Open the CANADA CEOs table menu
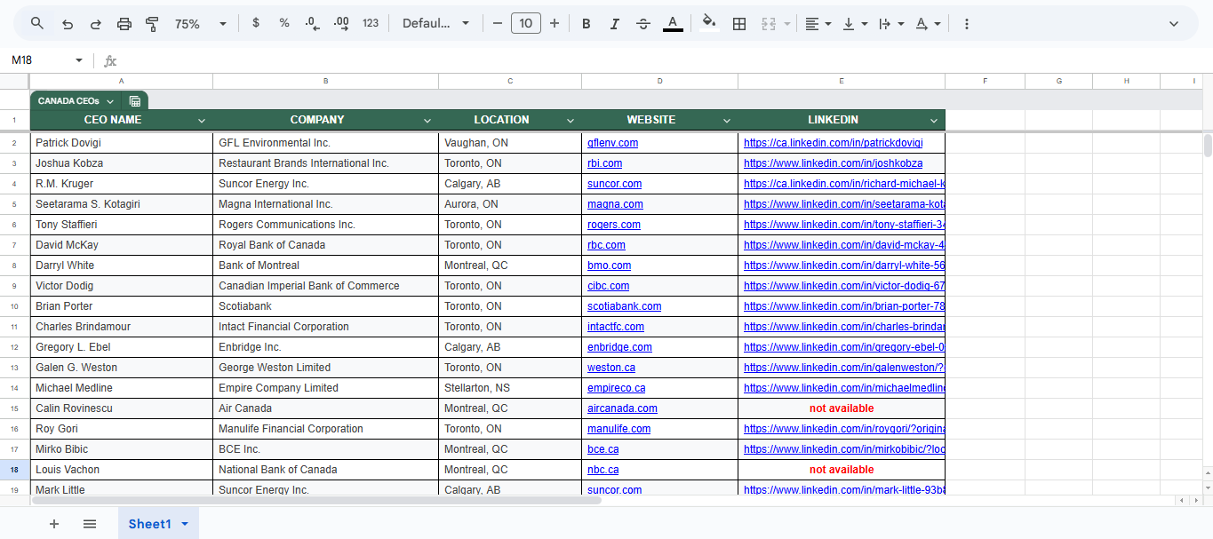 110,101
